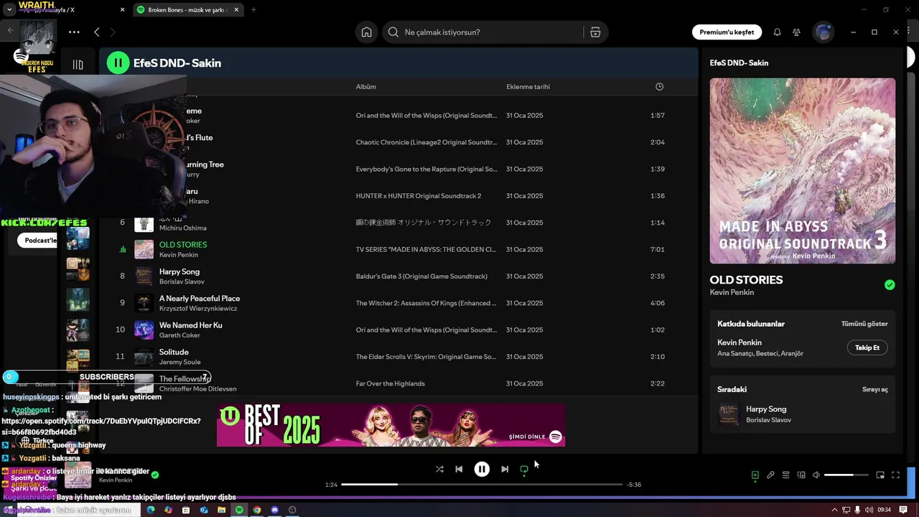
Task: Click the Made in Abyss album art in the side panel
Action: click(803, 171)
